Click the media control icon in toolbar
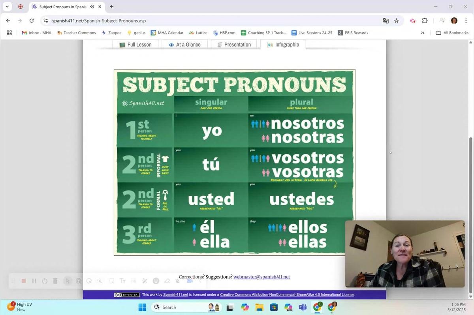 click(442, 21)
